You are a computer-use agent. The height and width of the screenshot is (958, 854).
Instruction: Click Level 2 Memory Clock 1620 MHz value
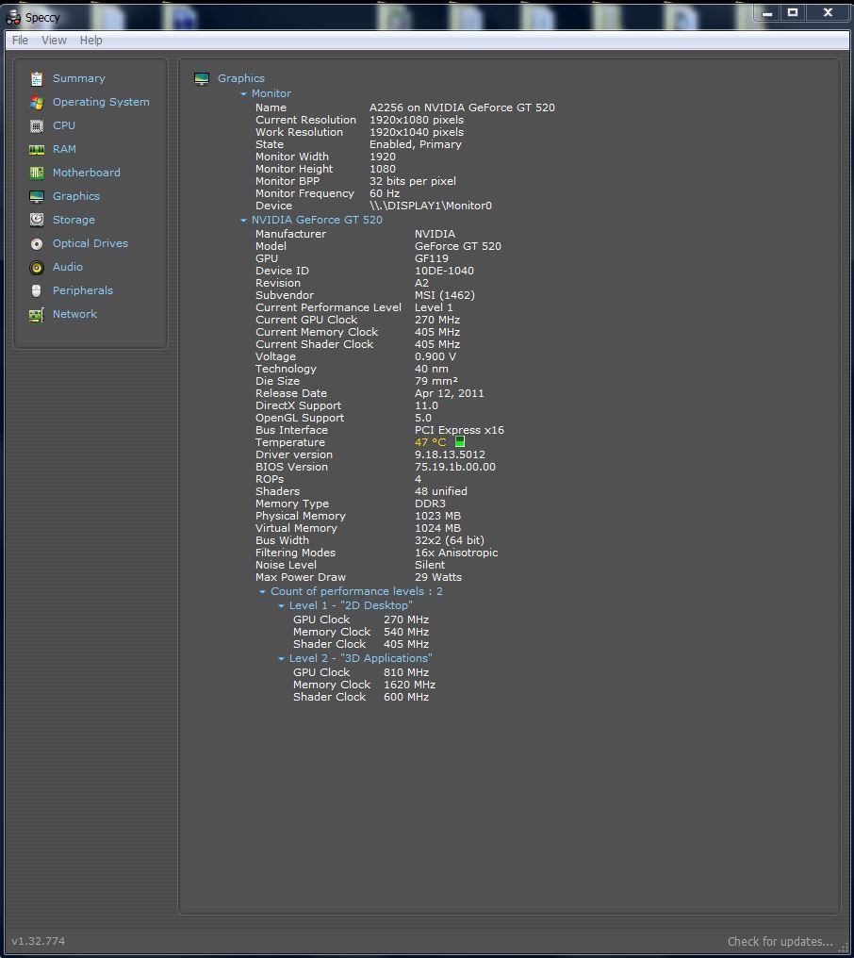coord(409,685)
